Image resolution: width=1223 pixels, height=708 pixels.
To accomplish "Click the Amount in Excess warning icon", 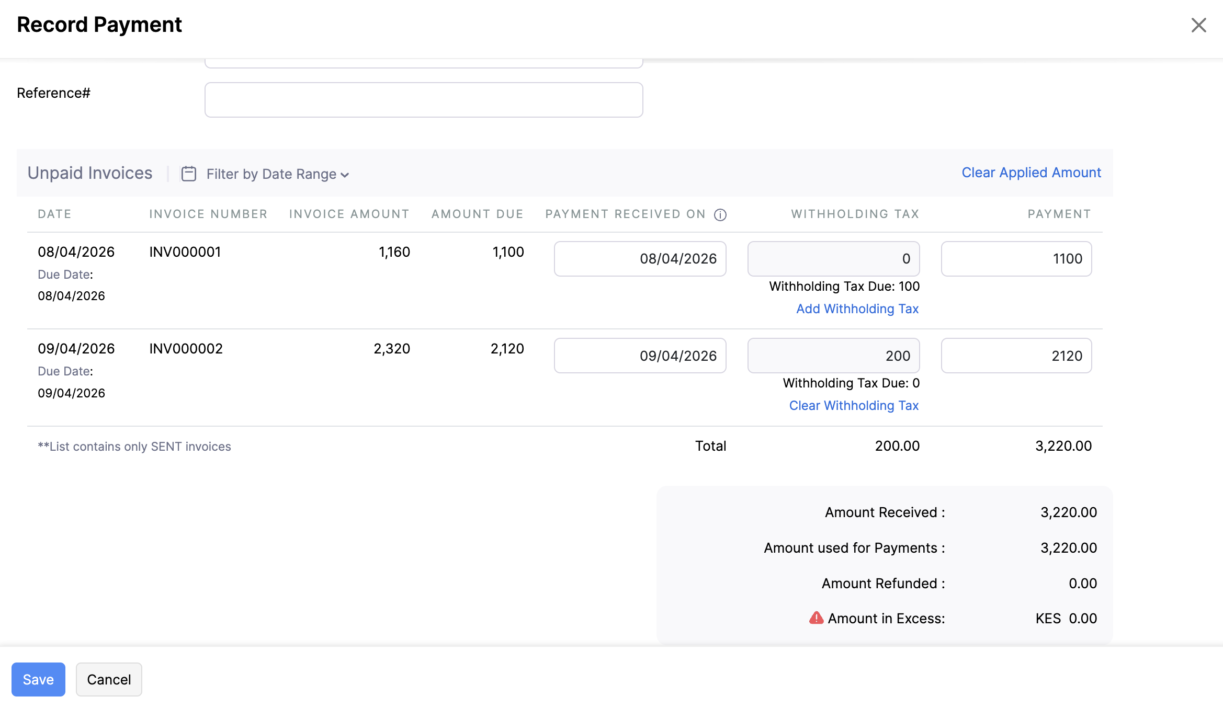I will (816, 618).
